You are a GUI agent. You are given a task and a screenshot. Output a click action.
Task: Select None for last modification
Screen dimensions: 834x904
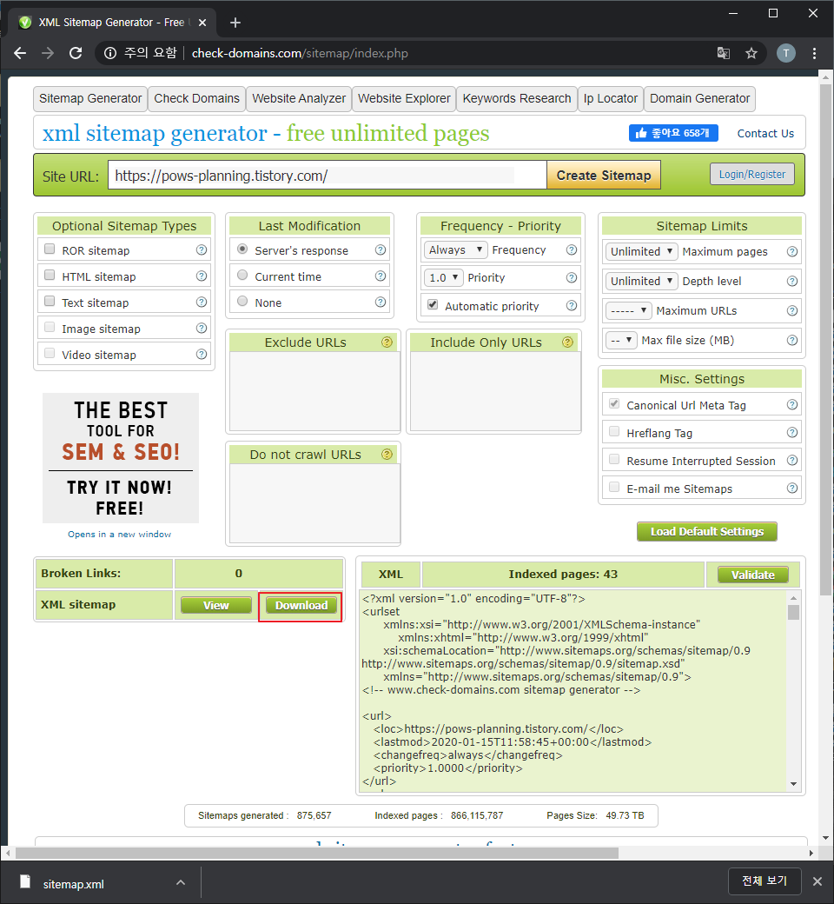(242, 301)
